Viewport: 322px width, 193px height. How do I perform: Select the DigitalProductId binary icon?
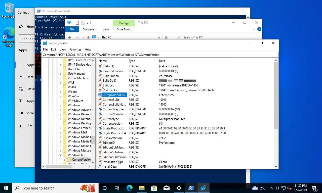pos(100,128)
